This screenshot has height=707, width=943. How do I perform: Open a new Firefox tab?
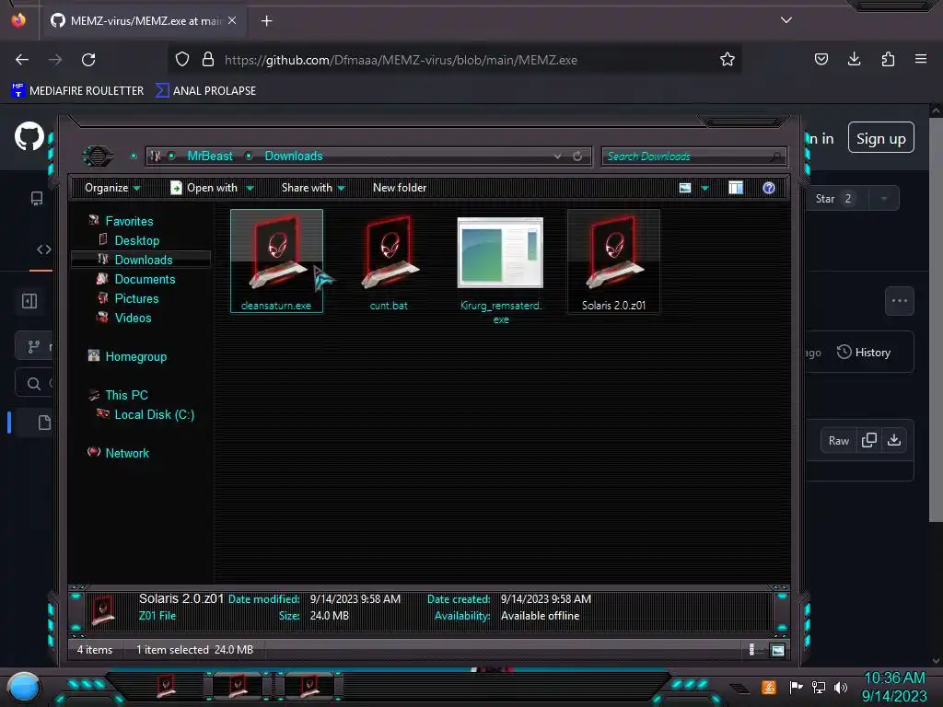[x=266, y=21]
